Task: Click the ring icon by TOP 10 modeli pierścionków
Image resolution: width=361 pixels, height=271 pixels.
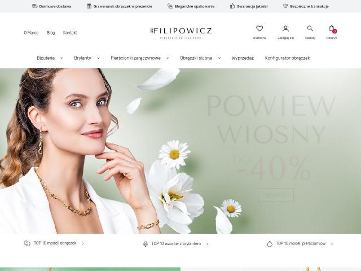Action: 270,244
